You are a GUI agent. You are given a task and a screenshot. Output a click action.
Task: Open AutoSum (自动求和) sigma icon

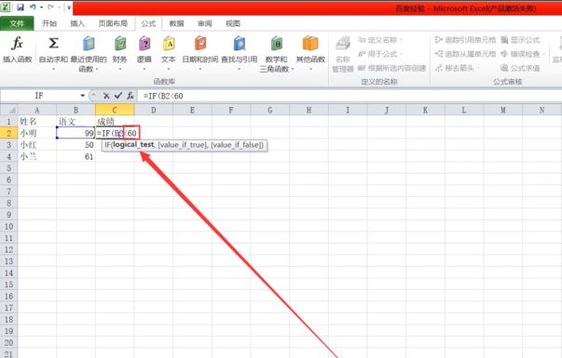(x=53, y=44)
